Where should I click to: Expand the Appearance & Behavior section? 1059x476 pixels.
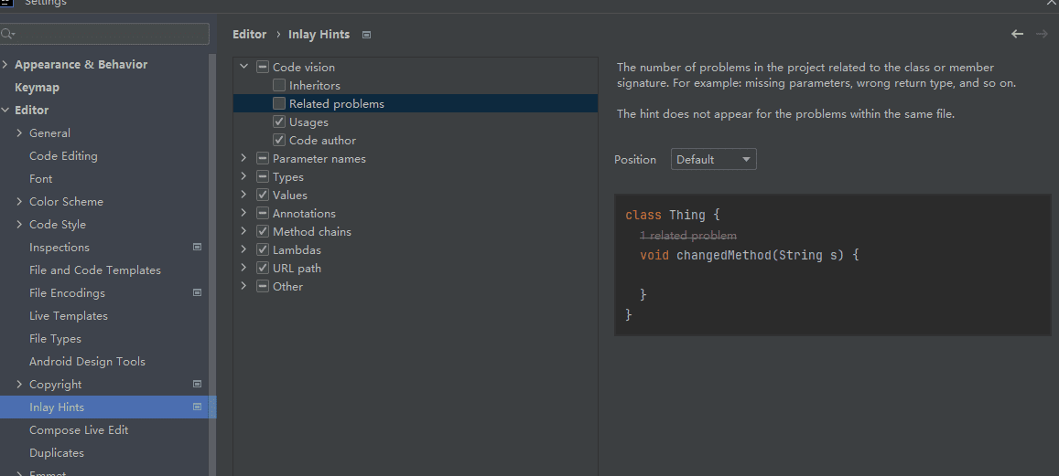(x=5, y=64)
